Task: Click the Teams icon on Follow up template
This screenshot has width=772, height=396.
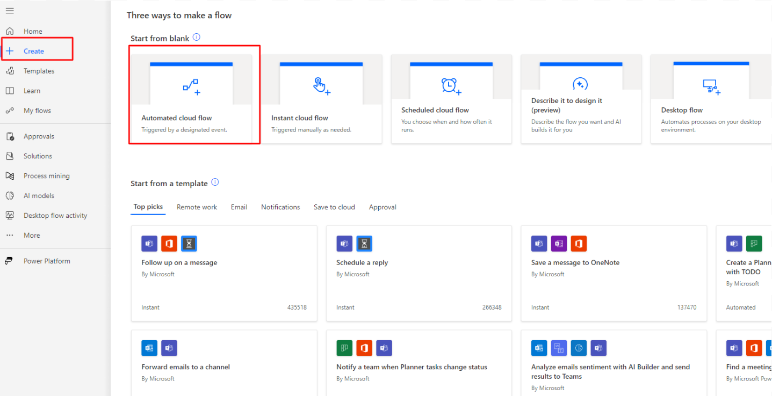Action: point(149,243)
